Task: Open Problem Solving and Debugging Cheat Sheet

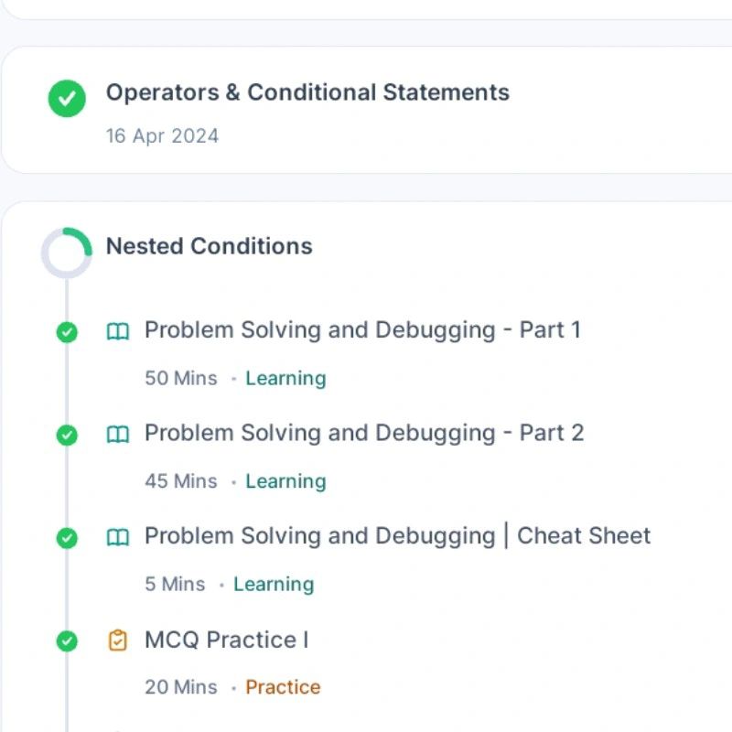Action: [397, 536]
